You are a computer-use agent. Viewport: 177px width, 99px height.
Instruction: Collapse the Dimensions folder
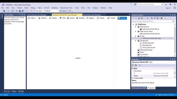(x=136, y=41)
